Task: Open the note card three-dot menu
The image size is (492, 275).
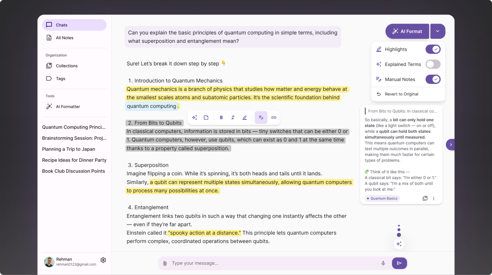Action: (x=434, y=198)
